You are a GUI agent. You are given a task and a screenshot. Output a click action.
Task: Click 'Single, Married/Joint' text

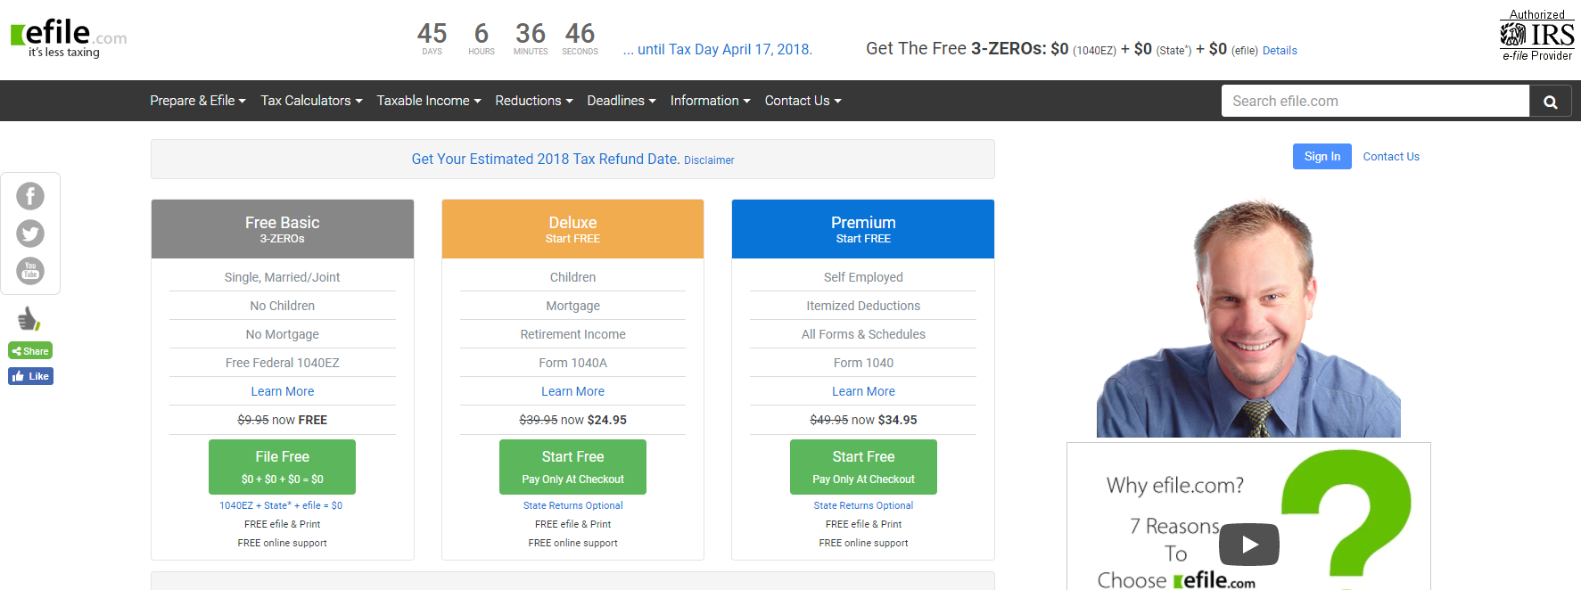pyautogui.click(x=283, y=277)
